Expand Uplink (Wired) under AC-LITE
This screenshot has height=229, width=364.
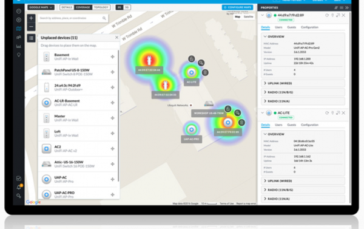point(303,181)
